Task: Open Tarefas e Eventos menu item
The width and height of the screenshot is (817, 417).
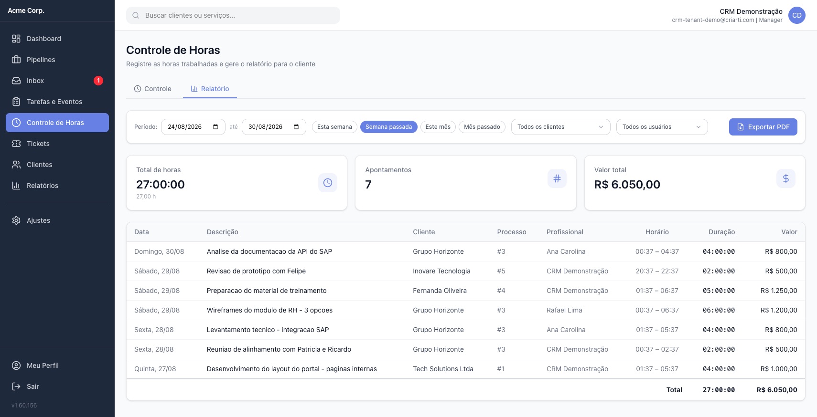Action: [57, 102]
